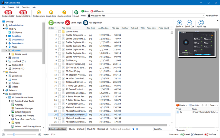Collapse the Pictures folder in tree

(x=8, y=50)
